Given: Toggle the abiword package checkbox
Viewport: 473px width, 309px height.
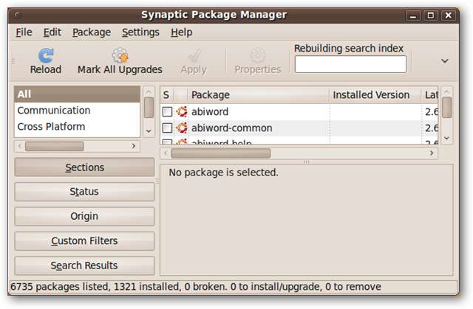Looking at the screenshot, I should click(168, 111).
